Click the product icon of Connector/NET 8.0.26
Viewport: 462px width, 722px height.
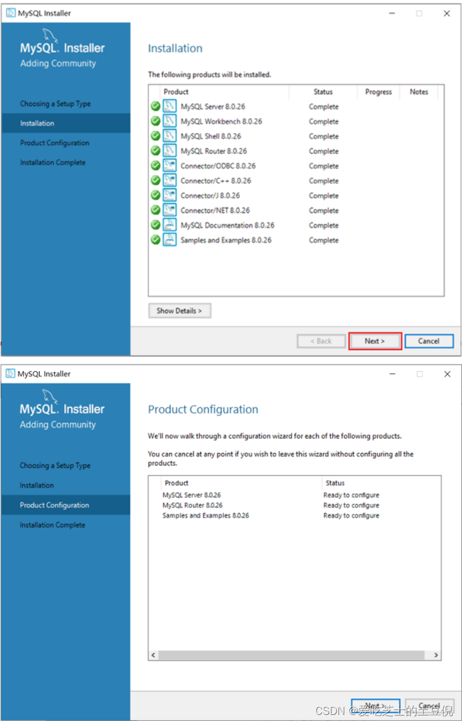(x=170, y=210)
